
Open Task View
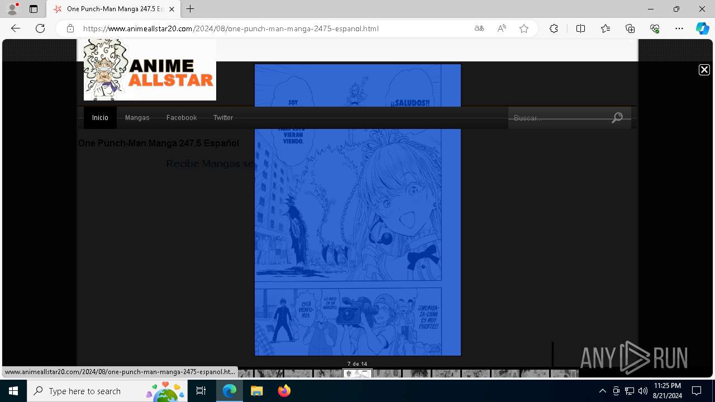202,391
